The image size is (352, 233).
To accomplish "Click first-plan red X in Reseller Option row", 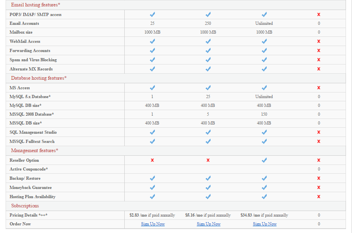I will coord(152,160).
